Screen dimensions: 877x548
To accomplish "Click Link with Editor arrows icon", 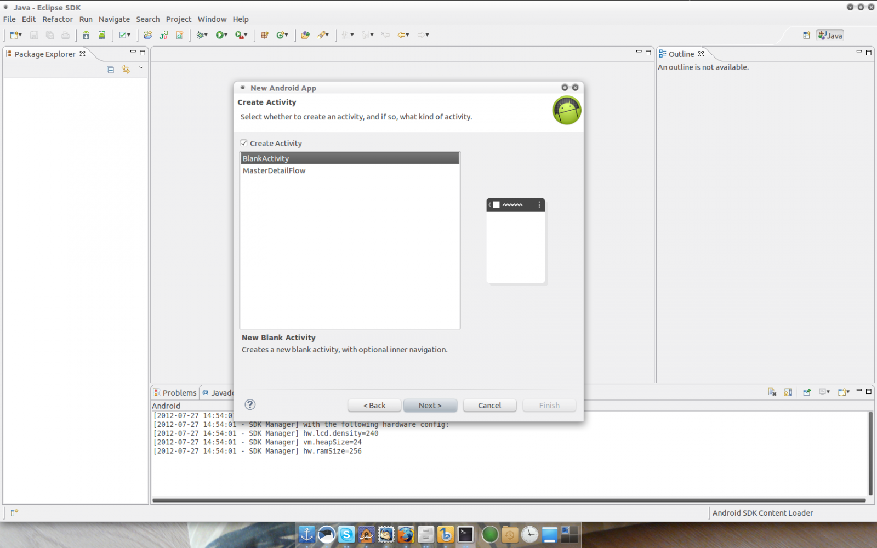I will 126,70.
